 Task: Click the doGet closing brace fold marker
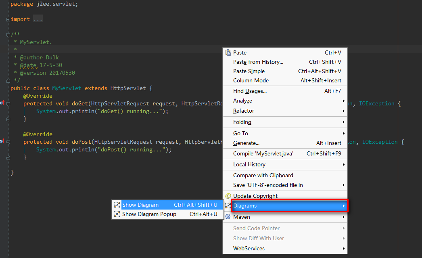(8, 119)
